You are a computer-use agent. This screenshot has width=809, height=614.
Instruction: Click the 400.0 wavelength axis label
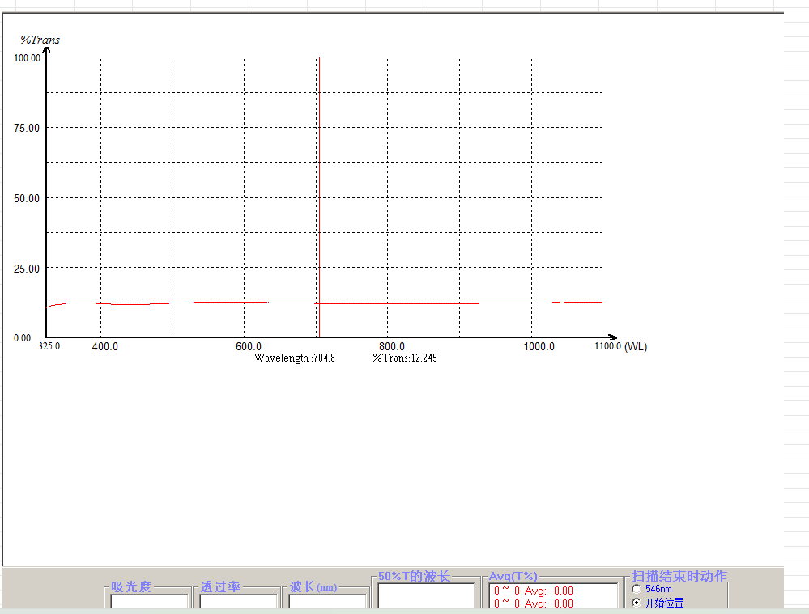(x=105, y=346)
